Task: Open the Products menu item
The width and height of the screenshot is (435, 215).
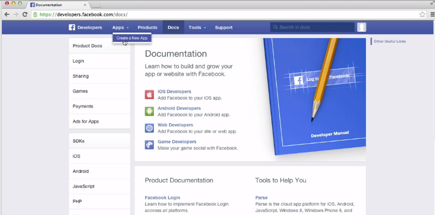Action: click(x=148, y=28)
